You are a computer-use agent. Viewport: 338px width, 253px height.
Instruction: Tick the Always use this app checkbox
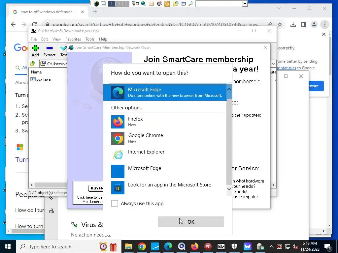115,203
